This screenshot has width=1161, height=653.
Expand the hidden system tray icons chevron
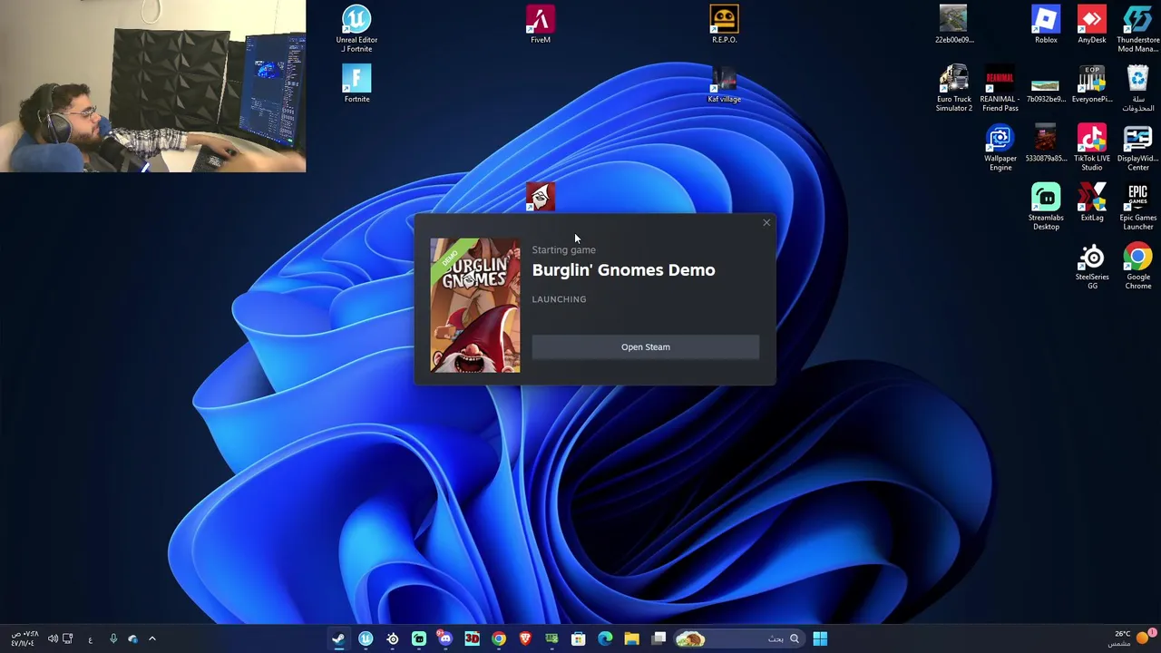point(152,638)
